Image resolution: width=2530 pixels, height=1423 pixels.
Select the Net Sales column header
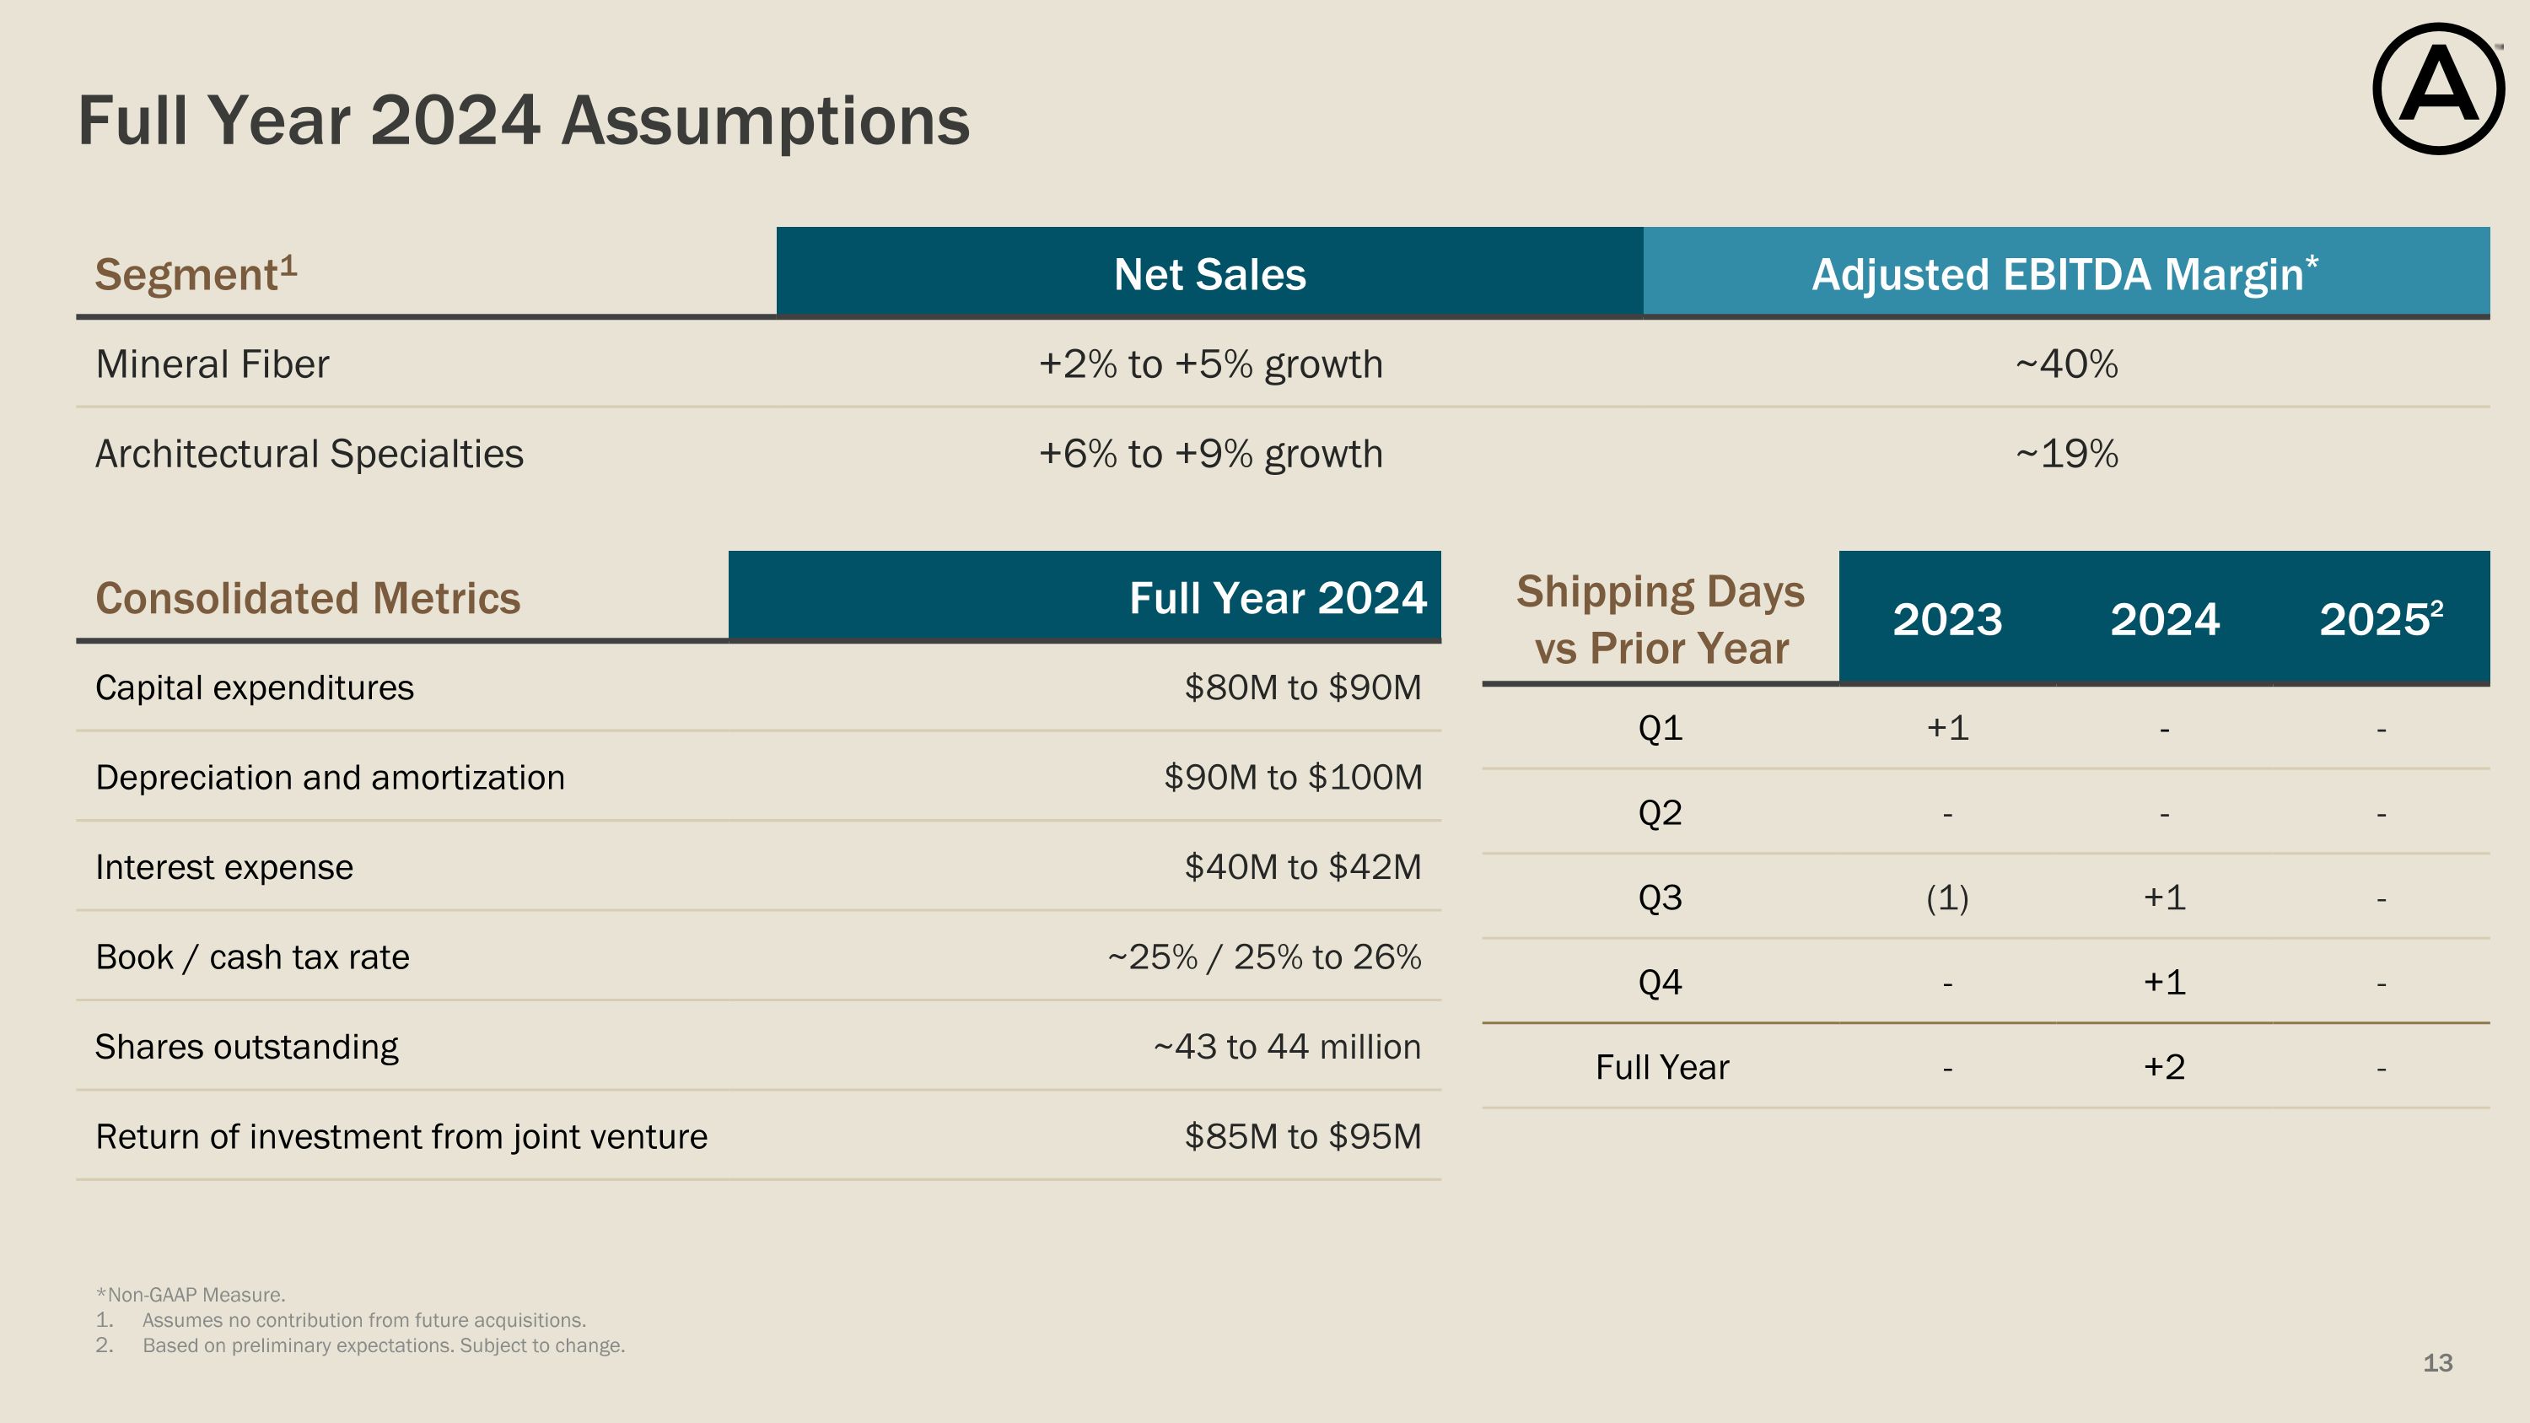[x=1209, y=274]
